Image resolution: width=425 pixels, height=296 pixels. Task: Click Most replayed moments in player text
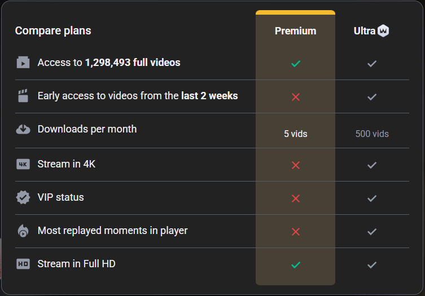(x=112, y=230)
